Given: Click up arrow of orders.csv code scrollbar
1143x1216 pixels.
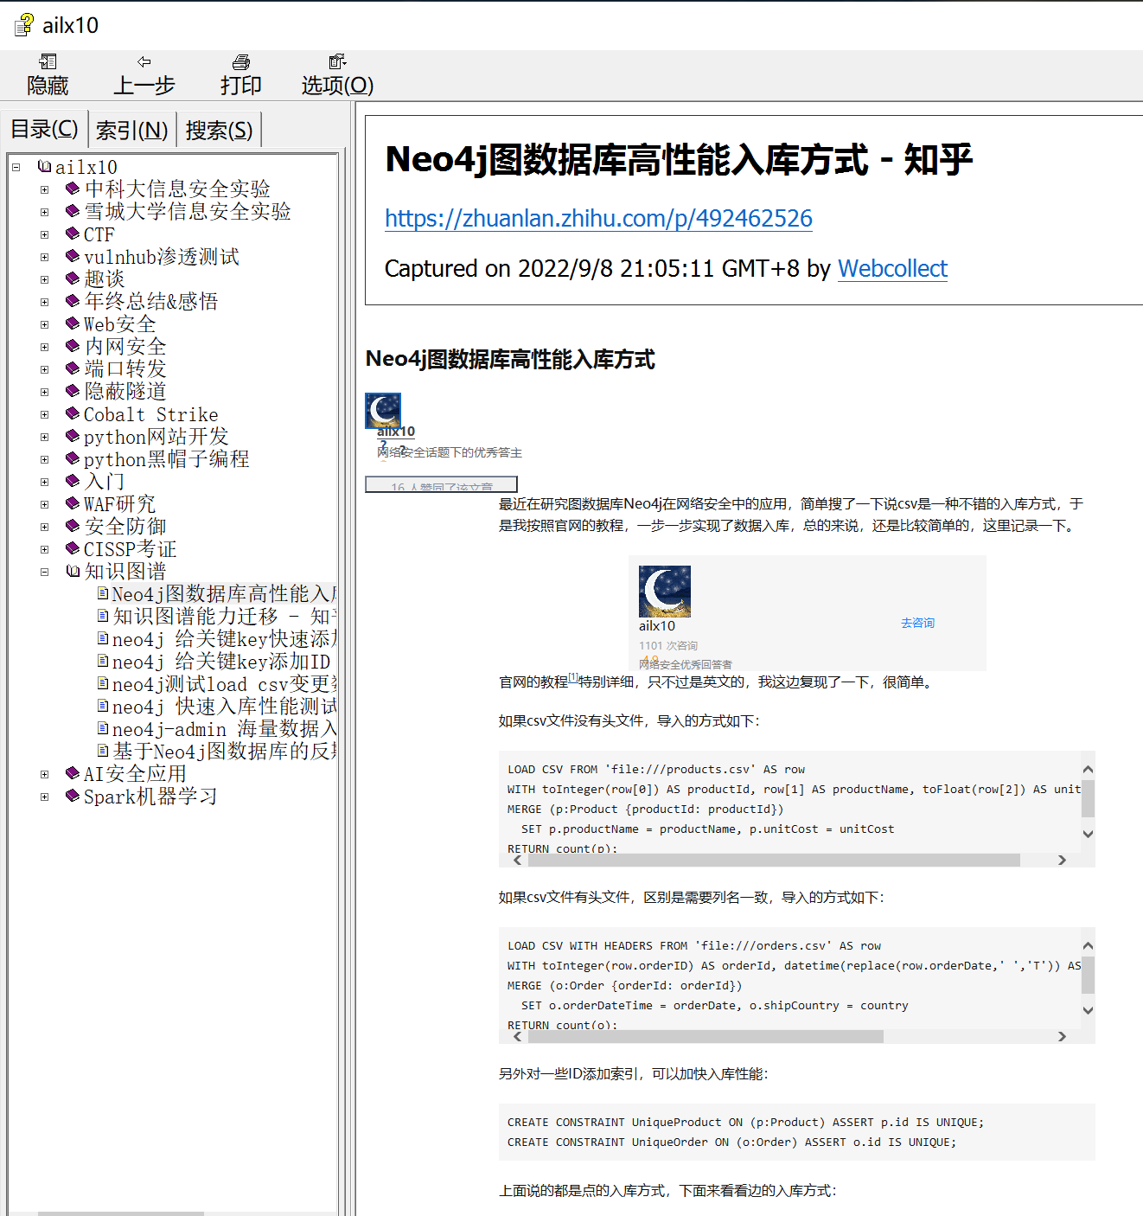Looking at the screenshot, I should point(1088,945).
